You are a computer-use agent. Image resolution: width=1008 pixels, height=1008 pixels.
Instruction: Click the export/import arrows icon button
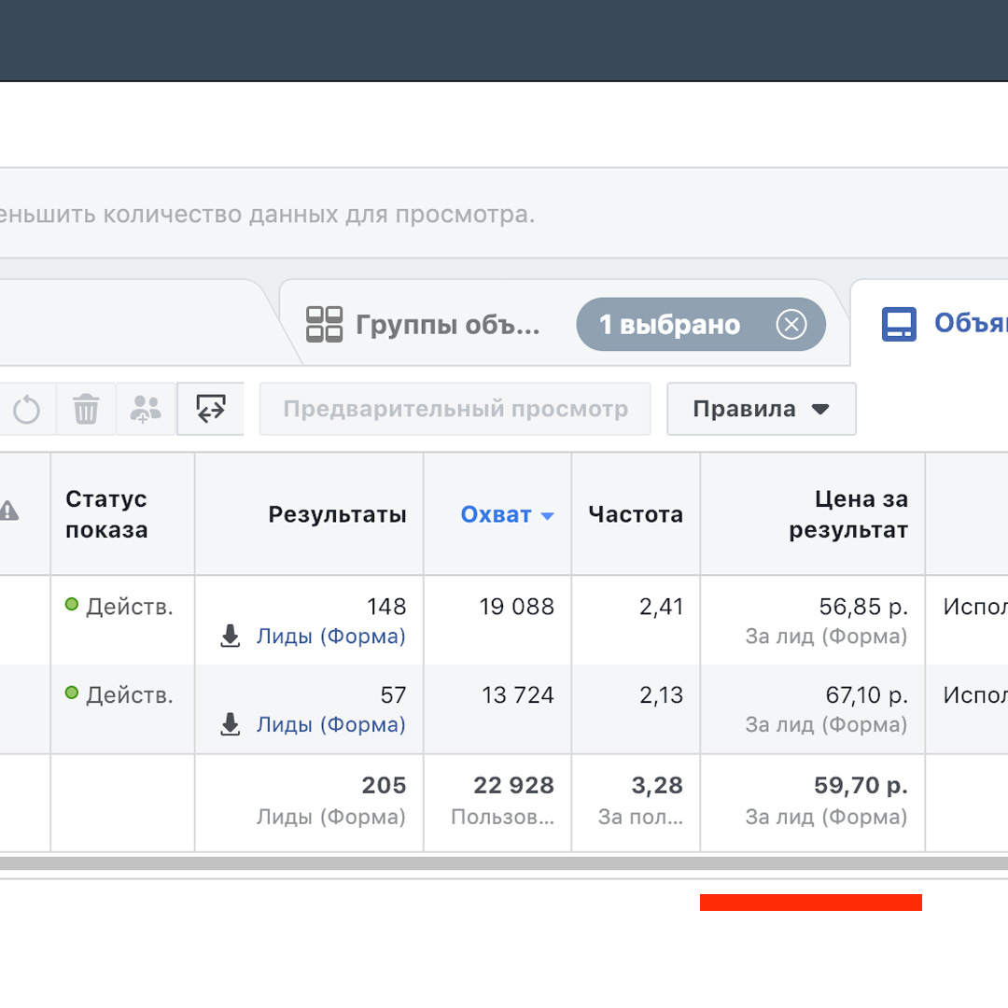[x=211, y=409]
